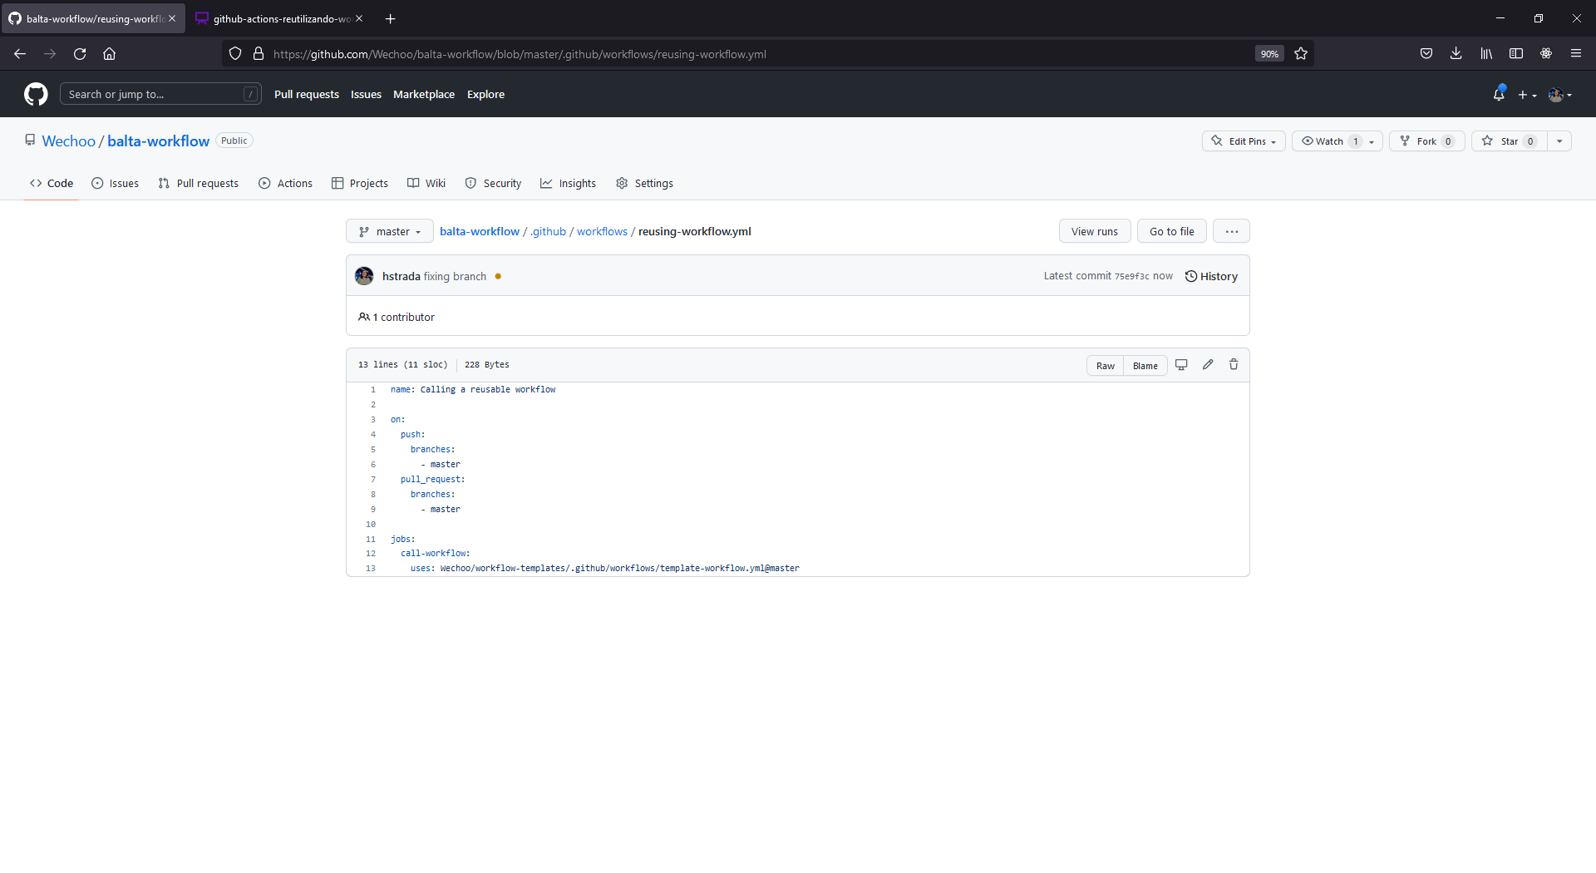Click the View runs button
The width and height of the screenshot is (1596, 873).
[x=1095, y=231]
